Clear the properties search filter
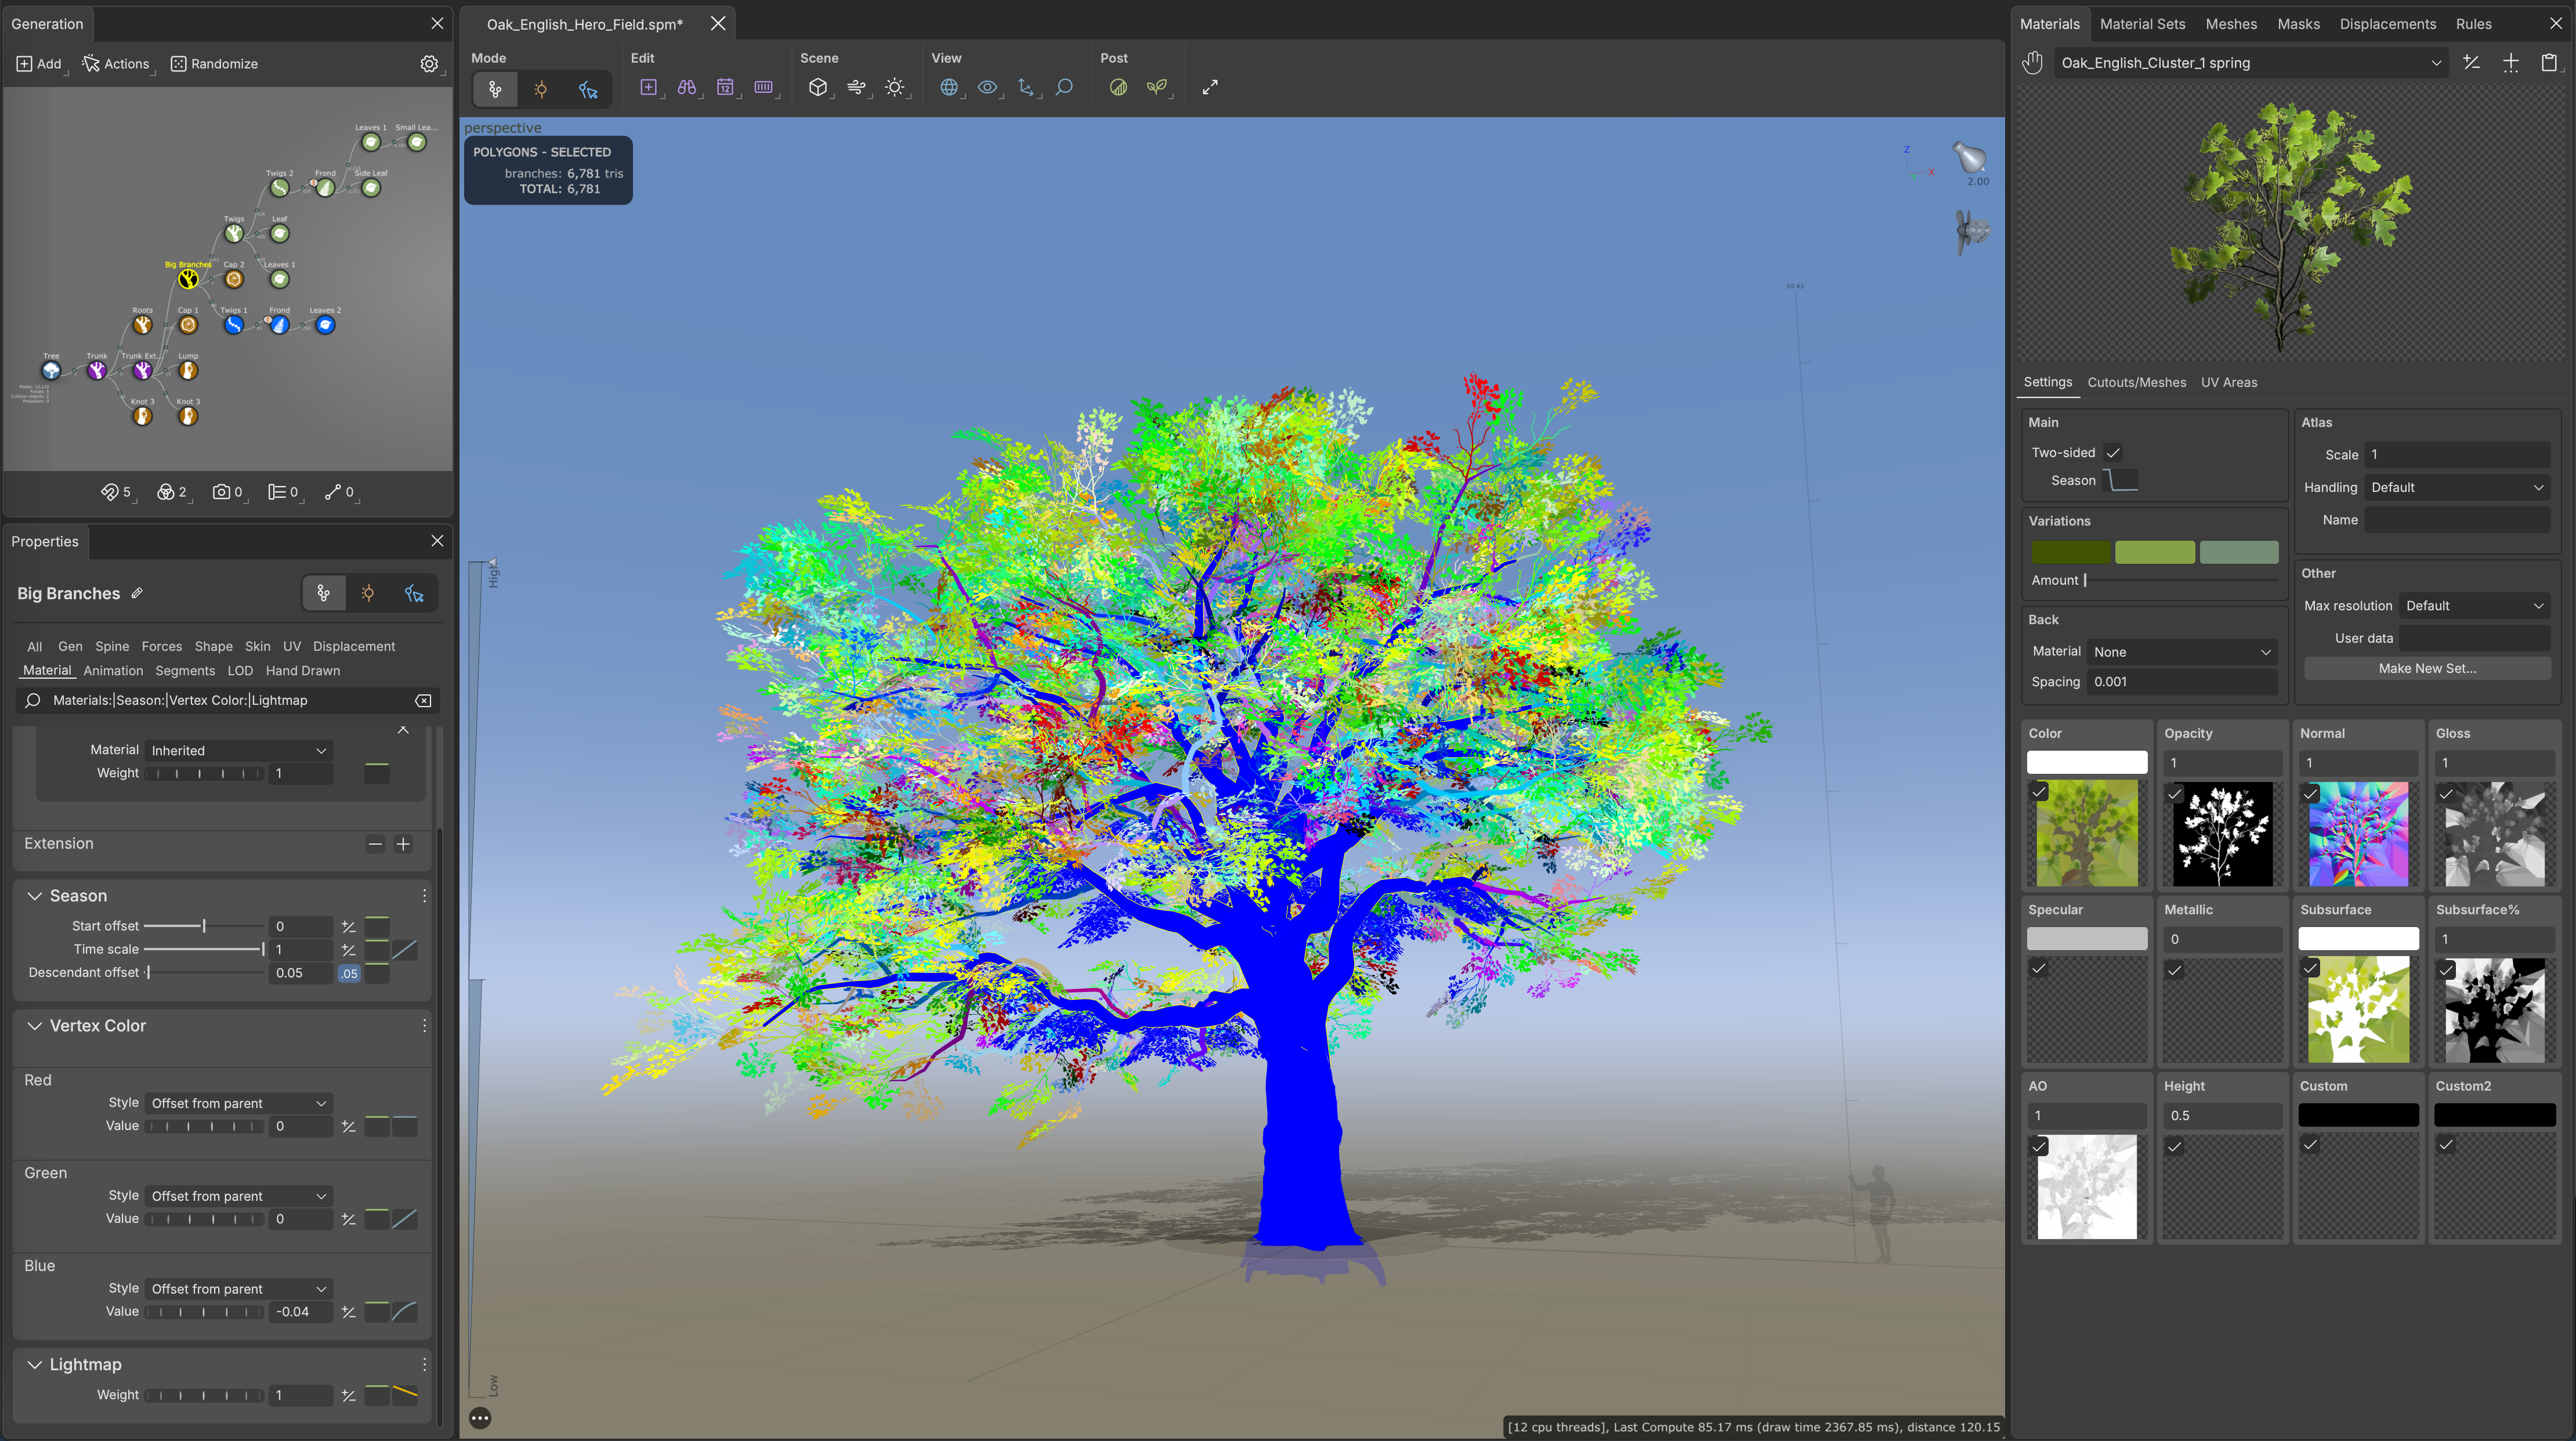 click(x=423, y=701)
